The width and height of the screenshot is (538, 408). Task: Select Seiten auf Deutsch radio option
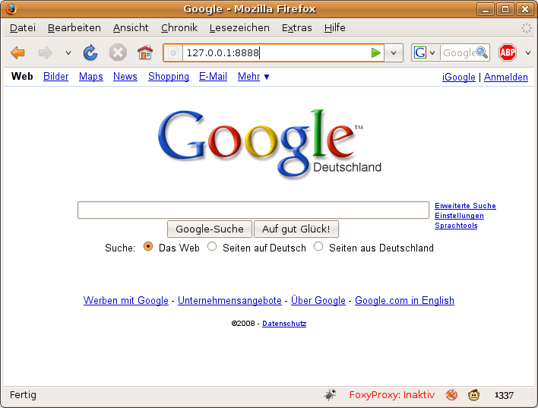tap(212, 247)
